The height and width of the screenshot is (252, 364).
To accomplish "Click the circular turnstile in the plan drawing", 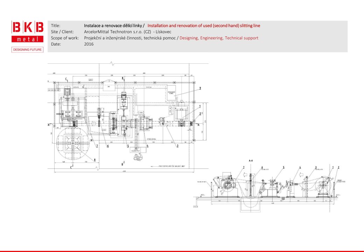I will click(x=72, y=142).
